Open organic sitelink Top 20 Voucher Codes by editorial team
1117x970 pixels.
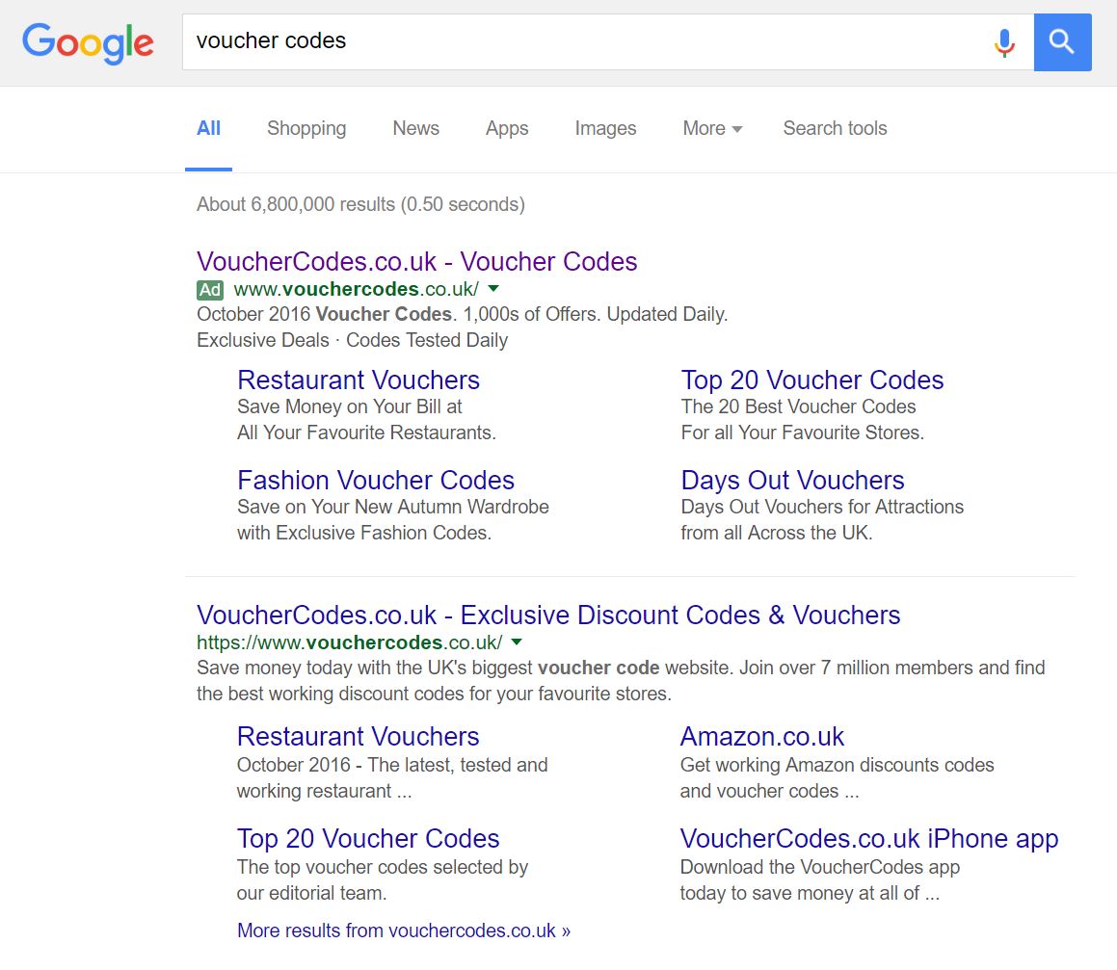tap(368, 839)
